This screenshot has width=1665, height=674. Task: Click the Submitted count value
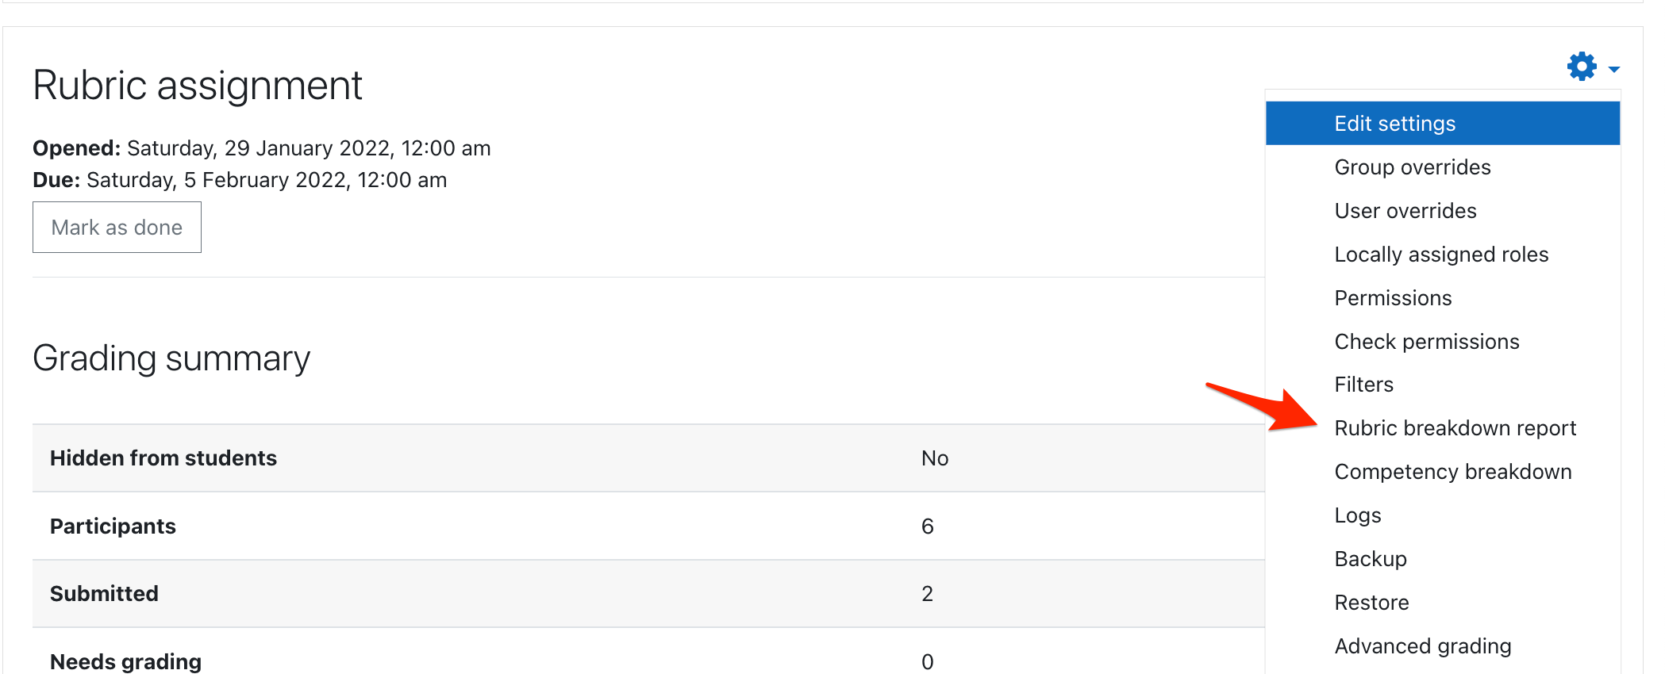coord(927,594)
